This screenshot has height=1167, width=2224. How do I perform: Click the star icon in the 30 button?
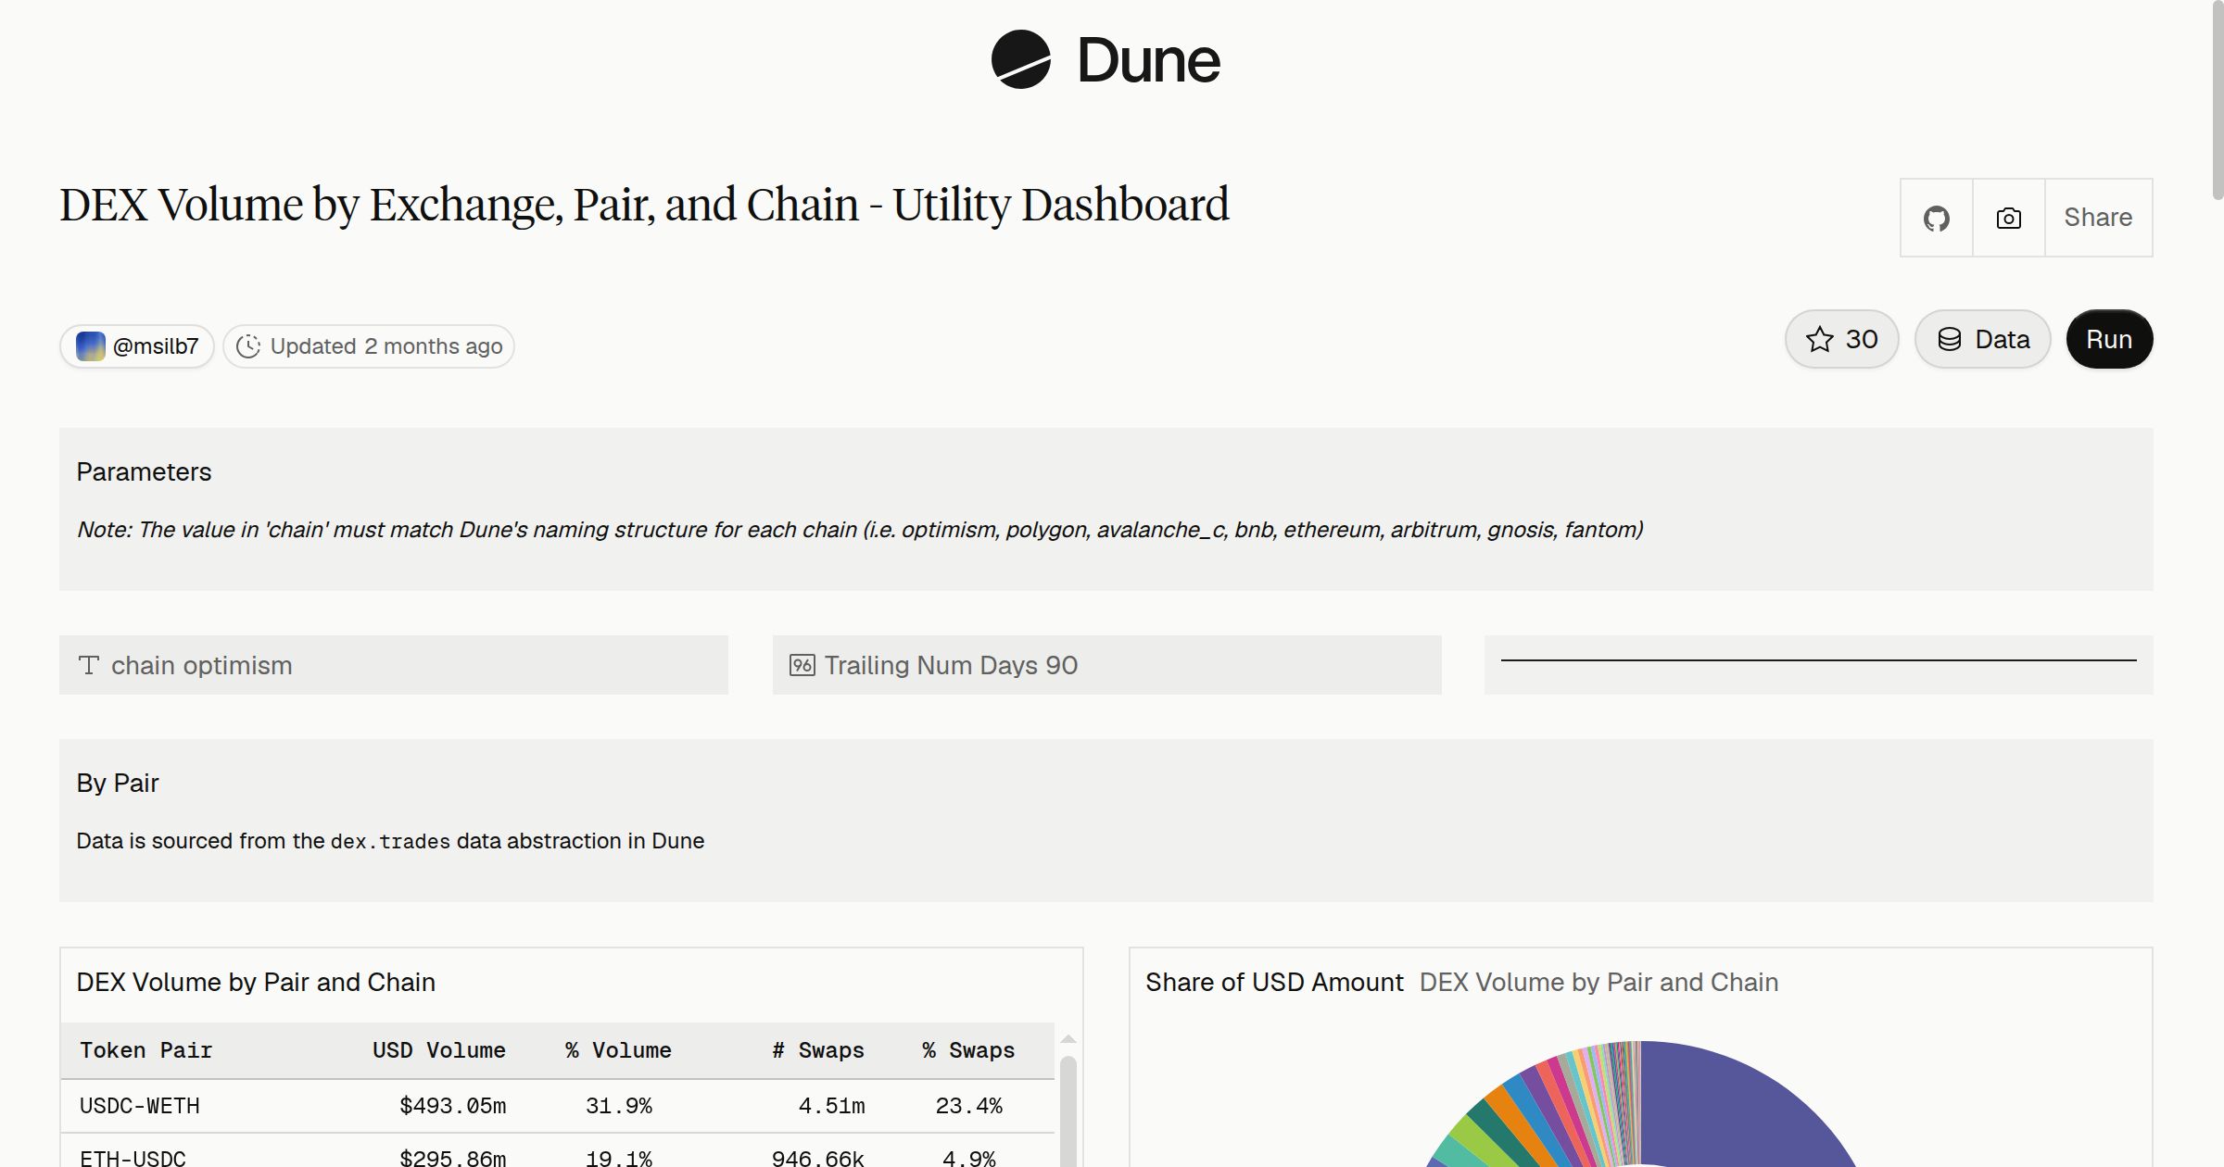coord(1820,339)
